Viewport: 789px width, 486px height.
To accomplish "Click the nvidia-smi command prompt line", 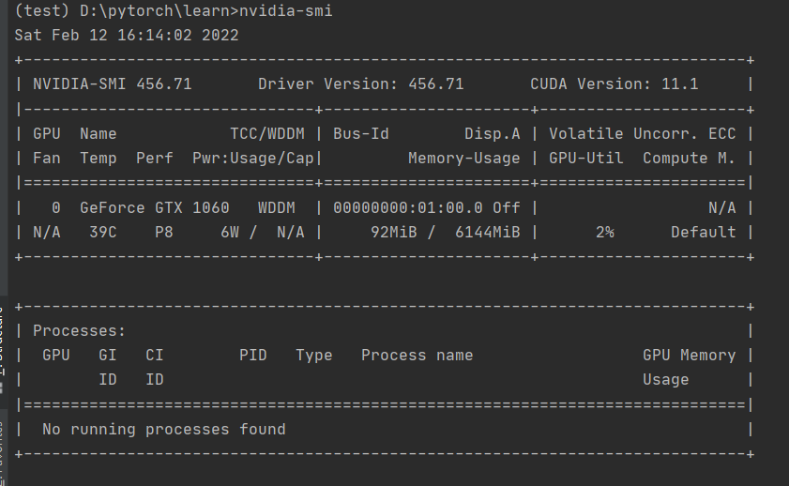I will 174,10.
